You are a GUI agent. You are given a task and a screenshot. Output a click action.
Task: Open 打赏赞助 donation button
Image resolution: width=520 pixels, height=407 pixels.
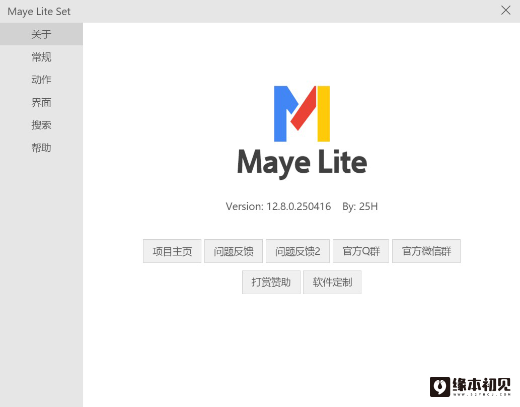[271, 283]
